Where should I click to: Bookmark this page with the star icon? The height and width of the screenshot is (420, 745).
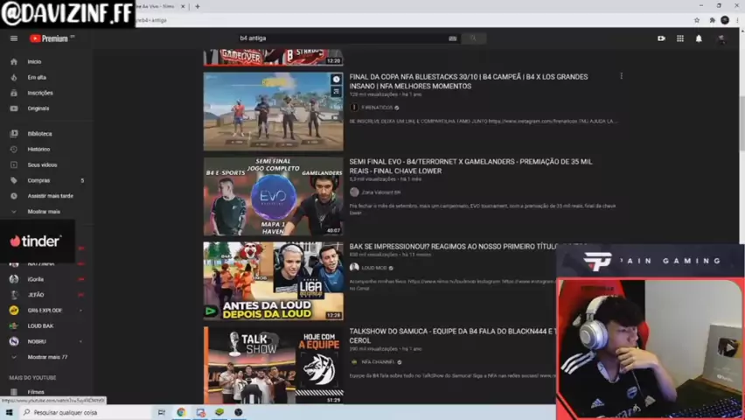coord(697,20)
